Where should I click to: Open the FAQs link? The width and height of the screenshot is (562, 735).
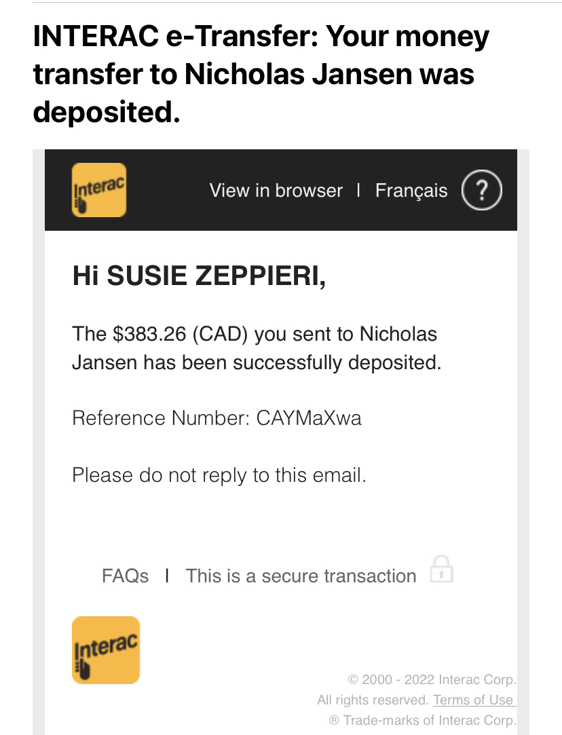point(125,576)
